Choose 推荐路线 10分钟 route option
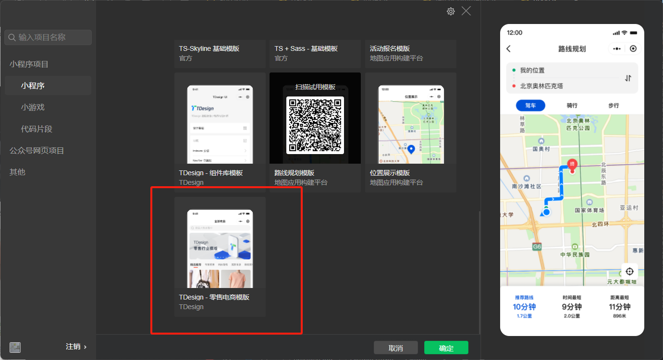The image size is (663, 360). point(524,307)
